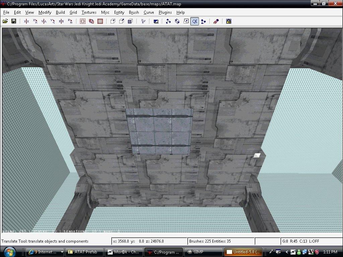The image size is (343, 257).
Task: Expand the Curve menu
Action: coord(149,12)
